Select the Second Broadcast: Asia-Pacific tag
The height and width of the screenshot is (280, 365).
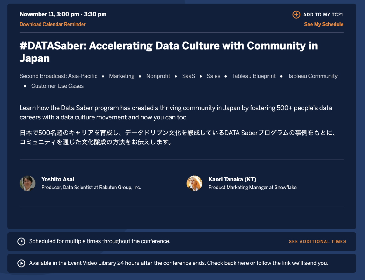click(58, 76)
